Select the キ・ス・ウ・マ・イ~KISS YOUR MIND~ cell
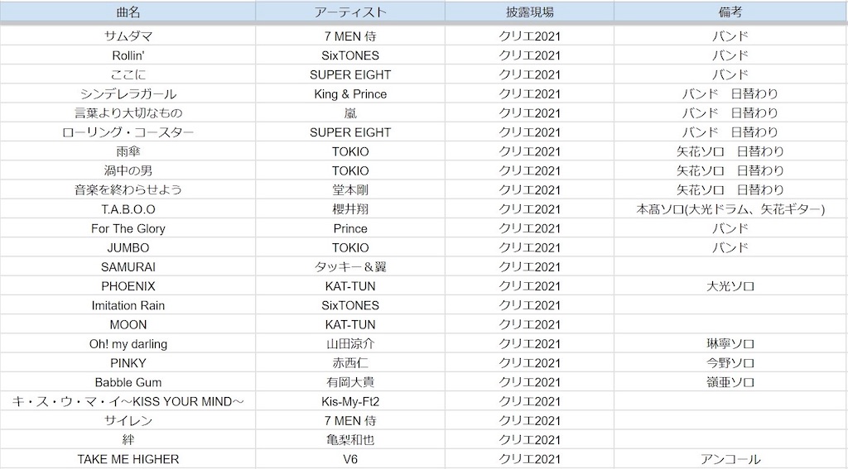The width and height of the screenshot is (848, 469). click(128, 402)
